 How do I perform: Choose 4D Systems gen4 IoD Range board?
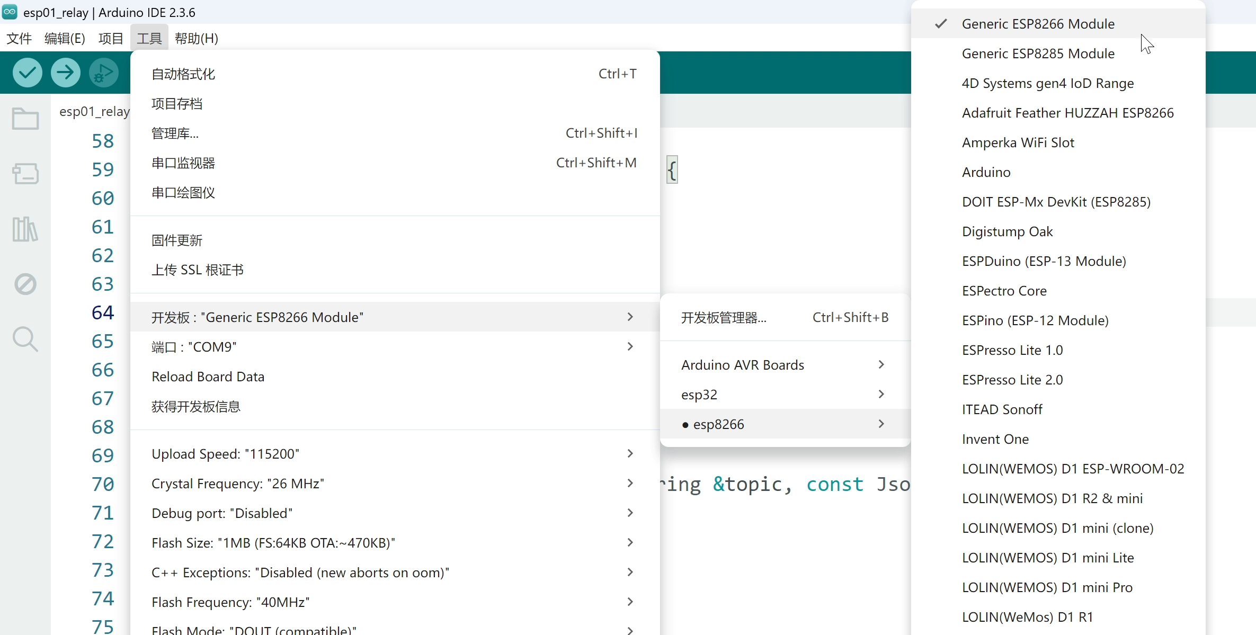[1058, 83]
